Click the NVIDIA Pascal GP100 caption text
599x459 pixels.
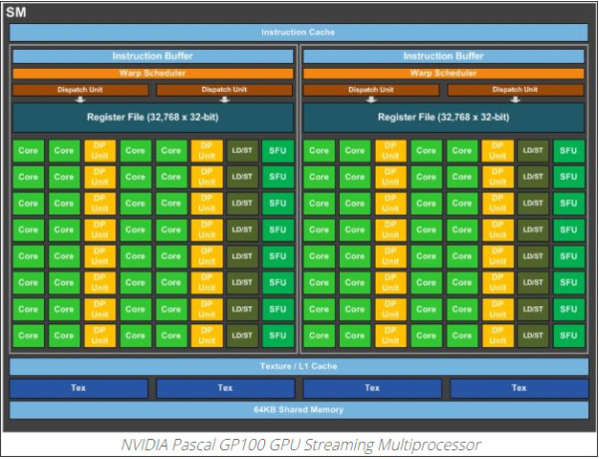point(301,445)
